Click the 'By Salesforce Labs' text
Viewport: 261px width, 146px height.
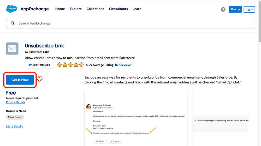(37, 52)
